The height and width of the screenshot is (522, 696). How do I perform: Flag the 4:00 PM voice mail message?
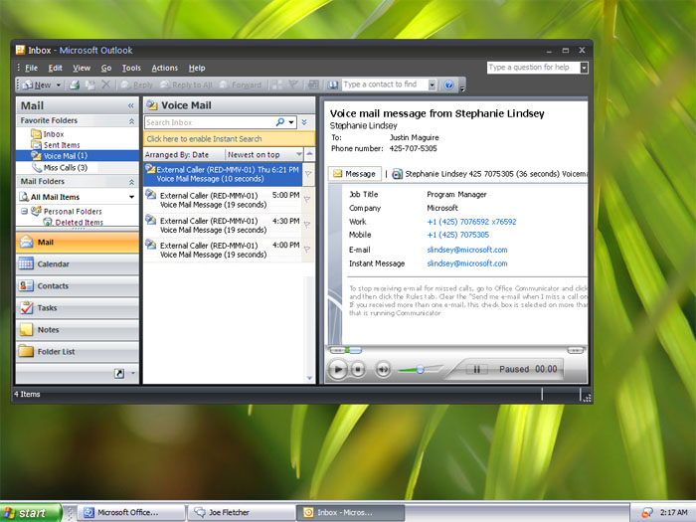click(x=307, y=250)
